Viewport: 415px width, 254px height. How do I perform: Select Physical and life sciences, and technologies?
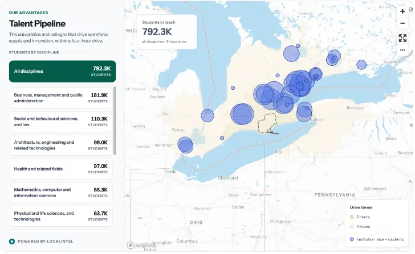[61, 216]
